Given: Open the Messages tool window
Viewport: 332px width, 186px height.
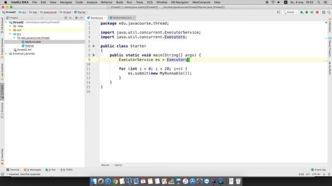Looking at the screenshot, I should point(32,170).
